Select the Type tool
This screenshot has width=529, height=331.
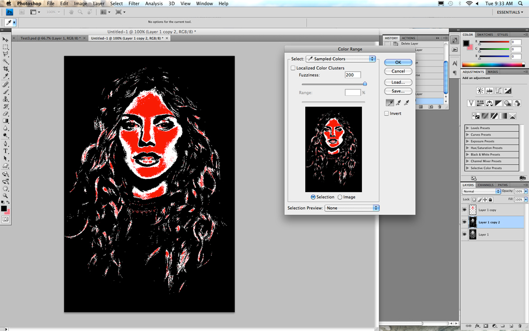click(x=5, y=151)
